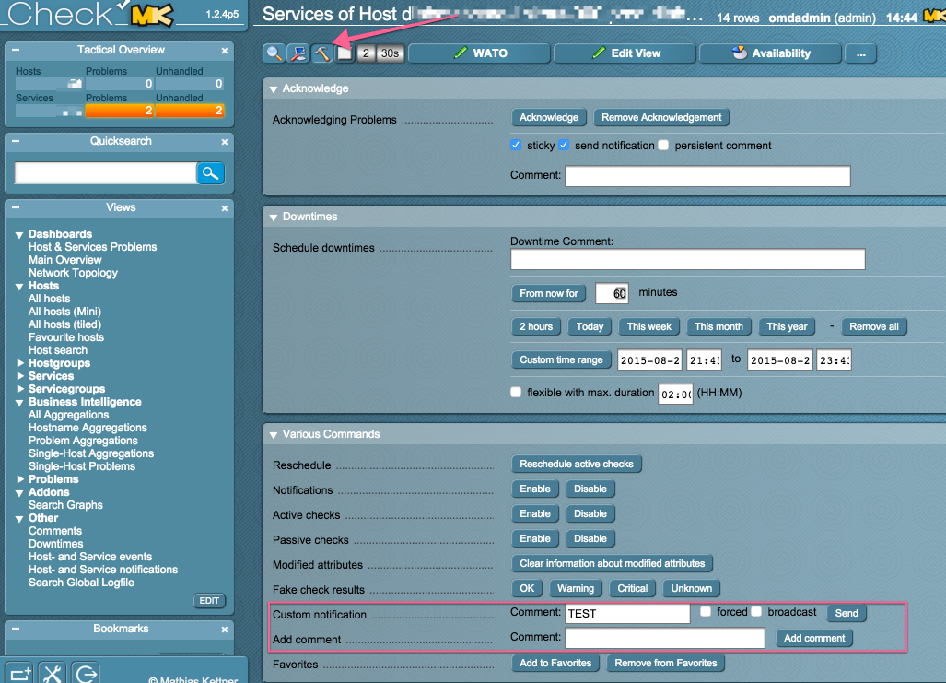
Task: Click the checkbox toggle icon beside hammer
Action: point(345,53)
